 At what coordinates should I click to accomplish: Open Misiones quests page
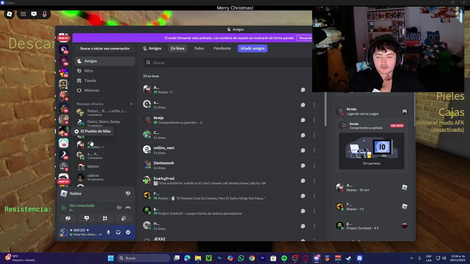click(105, 90)
